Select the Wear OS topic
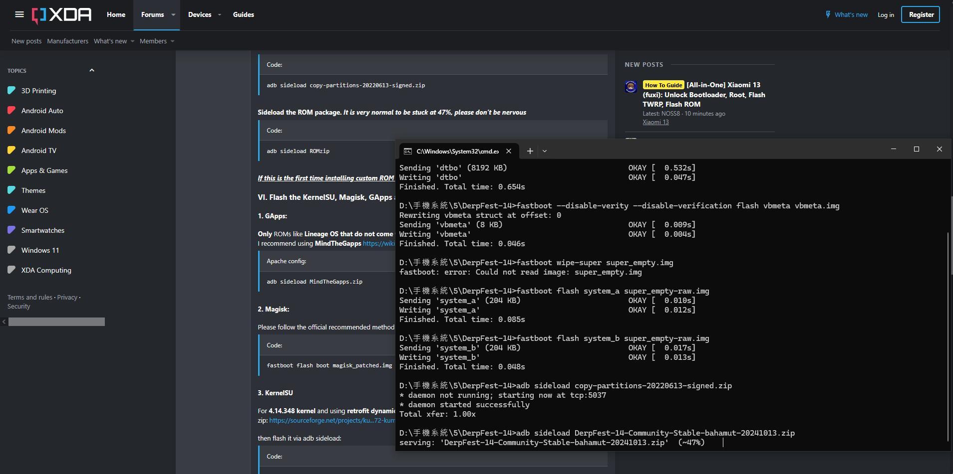The image size is (953, 474). (35, 210)
